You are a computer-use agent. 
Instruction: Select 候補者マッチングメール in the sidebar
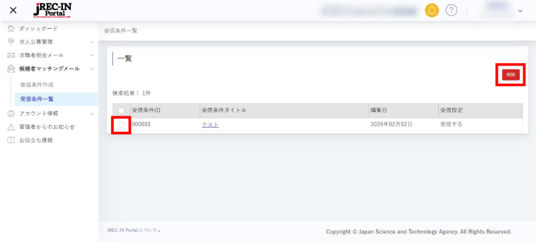click(49, 69)
